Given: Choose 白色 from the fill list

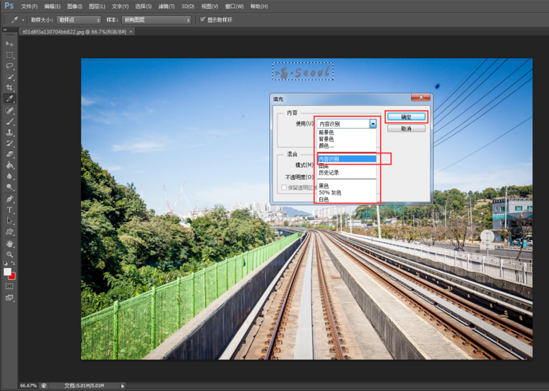Looking at the screenshot, I should click(347, 199).
